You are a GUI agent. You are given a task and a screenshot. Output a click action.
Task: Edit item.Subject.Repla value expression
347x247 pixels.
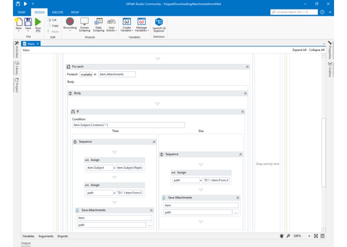[x=129, y=167]
